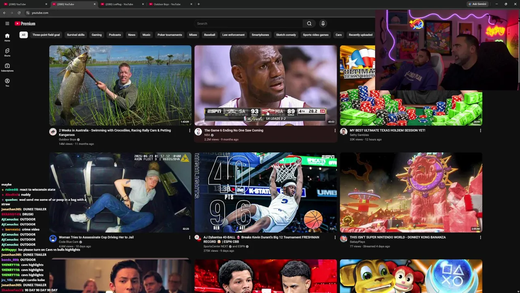Viewport: 520px width, 293px height.
Task: Open Subscriptions in the sidebar
Action: point(7,68)
